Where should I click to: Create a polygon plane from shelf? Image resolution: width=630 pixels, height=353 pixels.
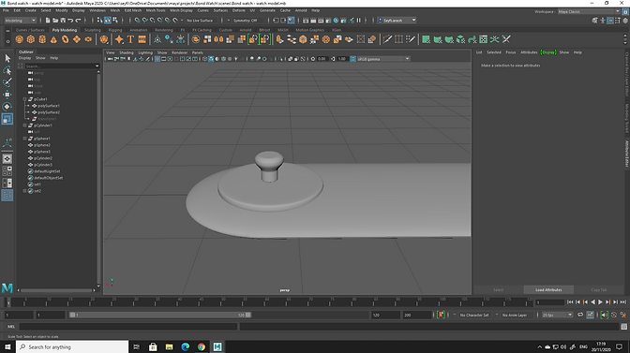pos(76,39)
